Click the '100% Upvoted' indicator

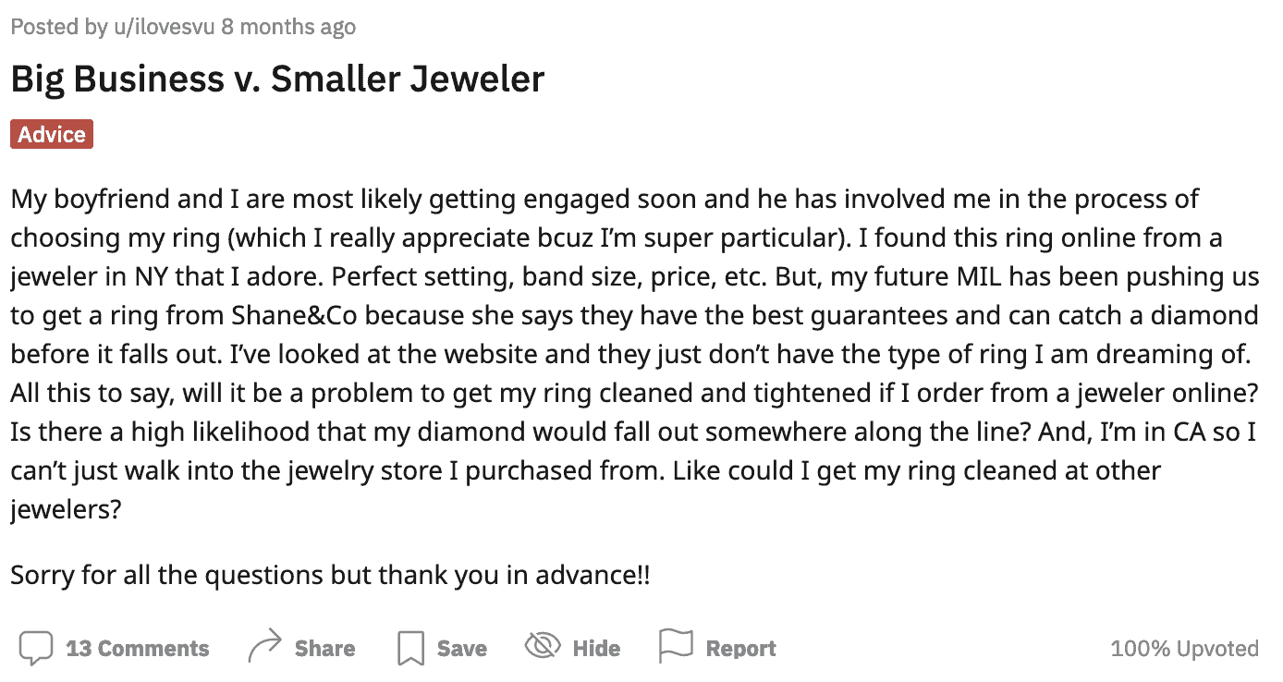1184,649
